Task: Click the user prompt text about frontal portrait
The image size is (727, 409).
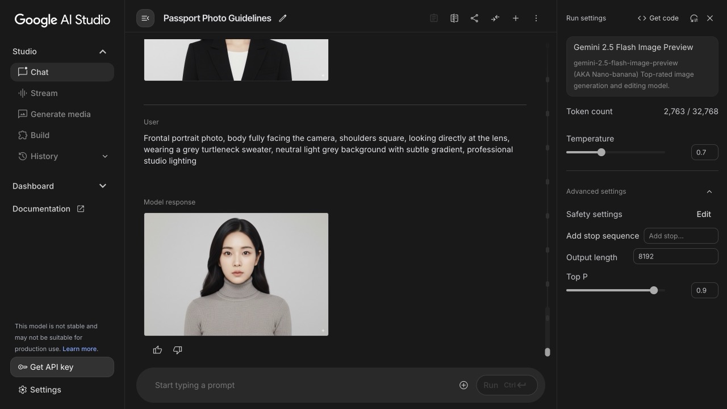Action: 328,149
